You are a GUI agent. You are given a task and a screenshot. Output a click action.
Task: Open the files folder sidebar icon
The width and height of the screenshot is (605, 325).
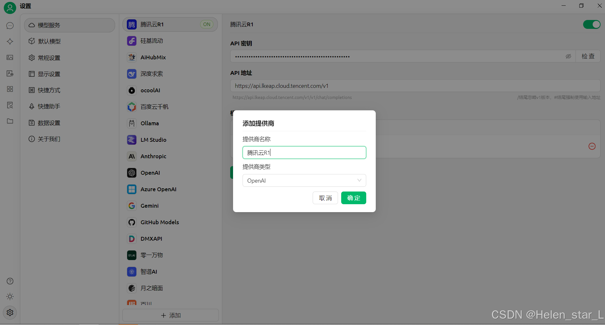click(10, 121)
